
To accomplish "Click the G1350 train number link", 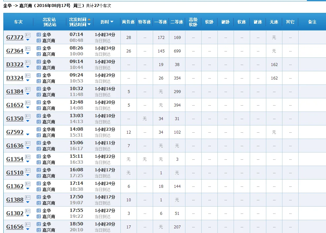I will point(14,118).
